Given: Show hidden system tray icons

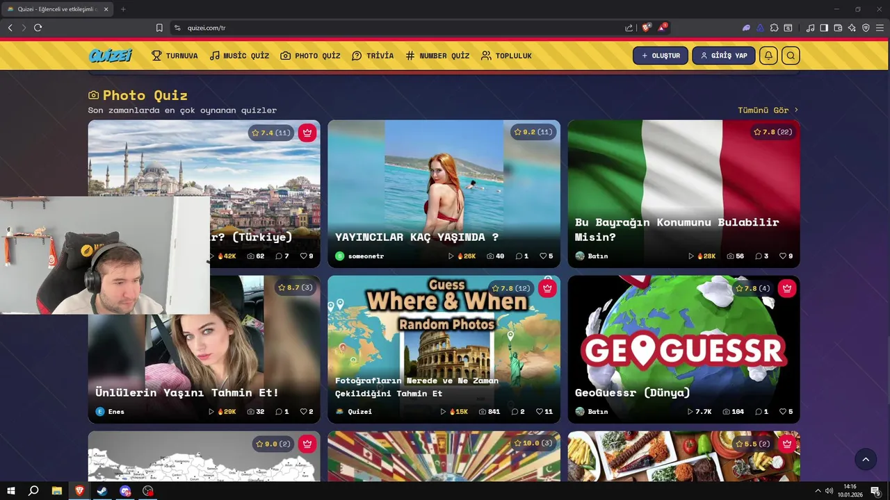Looking at the screenshot, I should pyautogui.click(x=818, y=491).
